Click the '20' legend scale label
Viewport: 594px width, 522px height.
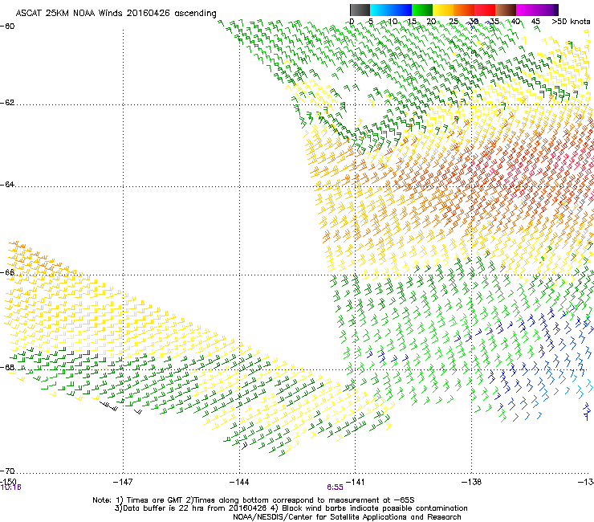(431, 22)
